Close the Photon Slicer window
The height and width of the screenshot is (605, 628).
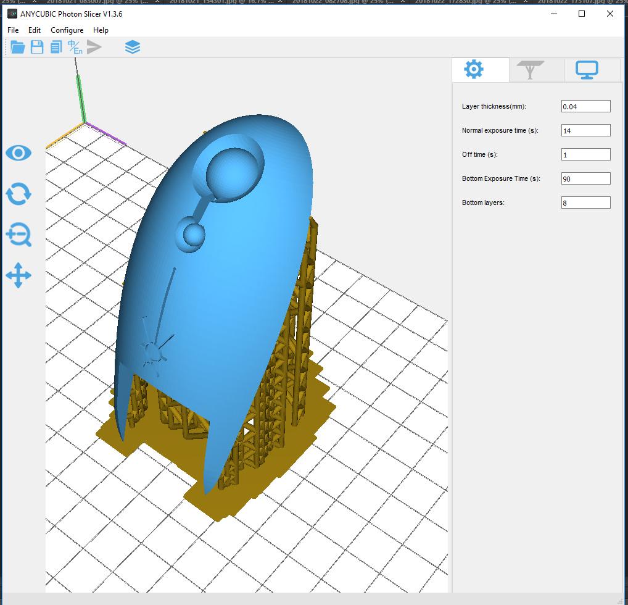click(610, 14)
